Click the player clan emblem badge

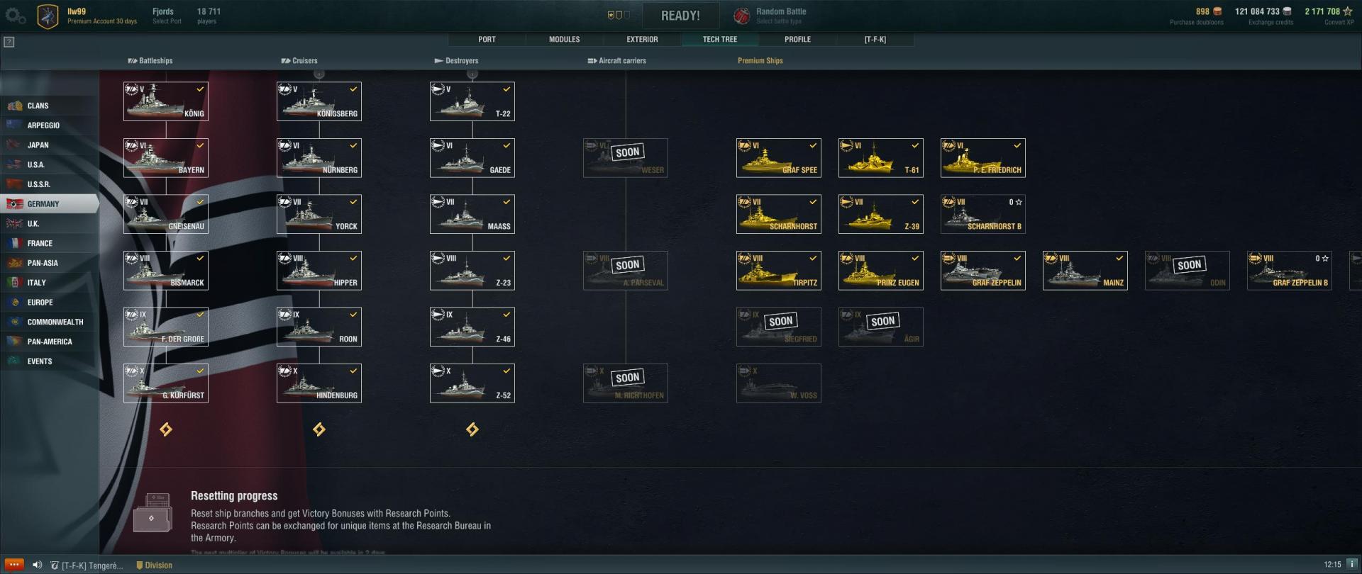coord(48,16)
